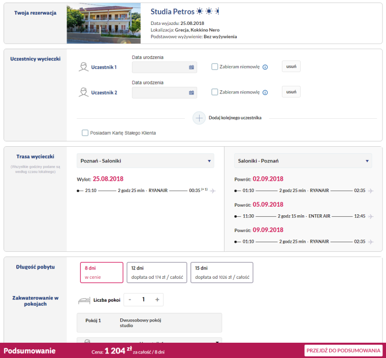Remove Uczestnik 1 with the usuń button
The height and width of the screenshot is (358, 386).
(x=291, y=67)
